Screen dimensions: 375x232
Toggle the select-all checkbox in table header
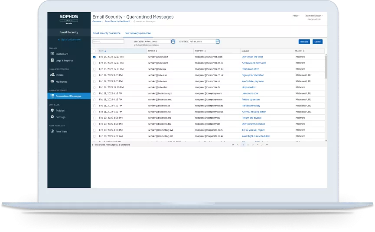[95, 51]
